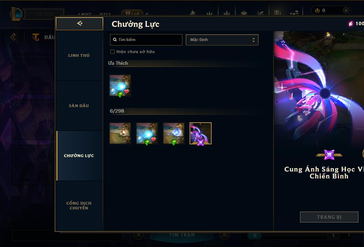364x247 pixels.
Task: Click the back arrow in panel header
Action: pyautogui.click(x=79, y=23)
